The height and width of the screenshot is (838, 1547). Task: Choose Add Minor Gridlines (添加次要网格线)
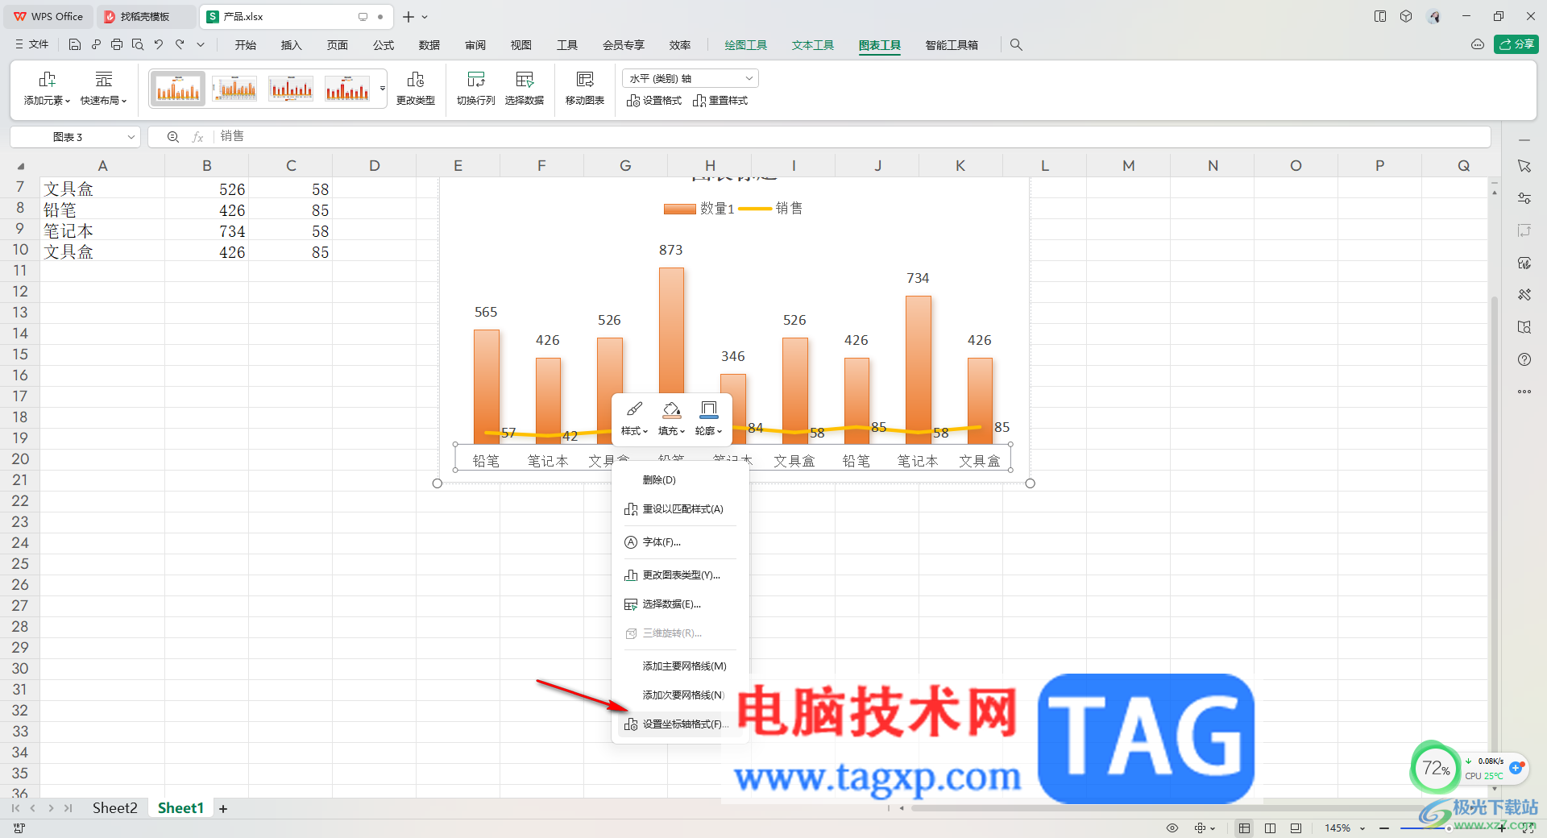click(x=680, y=695)
